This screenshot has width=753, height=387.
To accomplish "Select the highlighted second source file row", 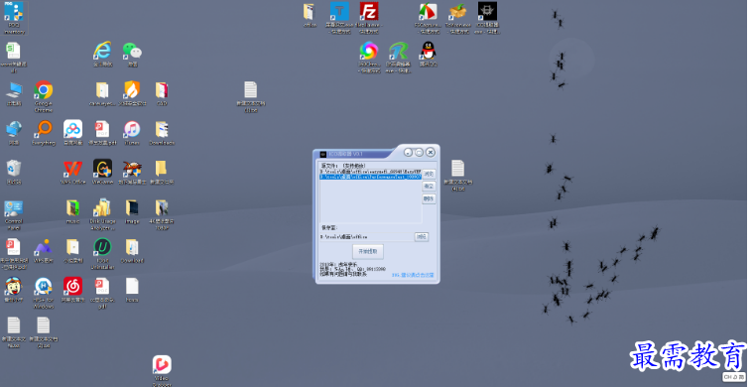I will click(370, 177).
